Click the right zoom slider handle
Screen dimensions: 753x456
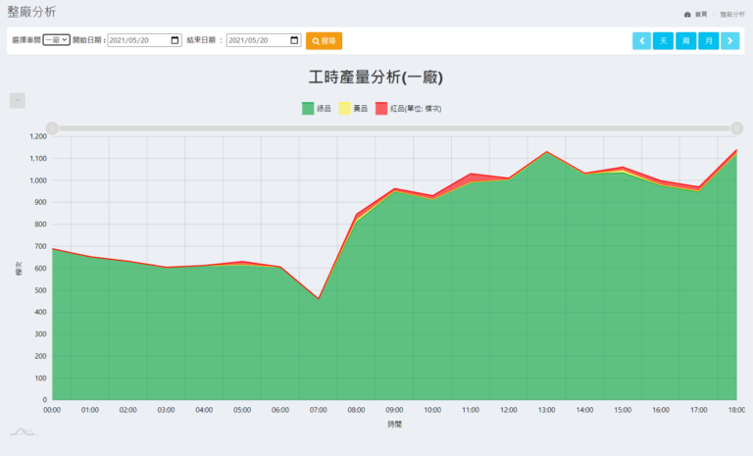pyautogui.click(x=736, y=128)
